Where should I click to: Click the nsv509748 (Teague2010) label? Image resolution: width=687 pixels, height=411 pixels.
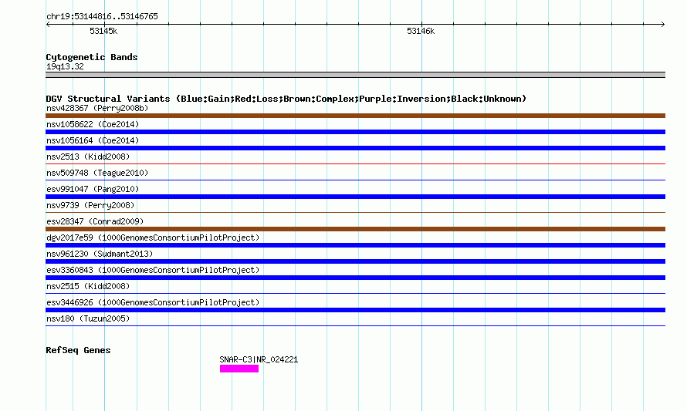[97, 173]
